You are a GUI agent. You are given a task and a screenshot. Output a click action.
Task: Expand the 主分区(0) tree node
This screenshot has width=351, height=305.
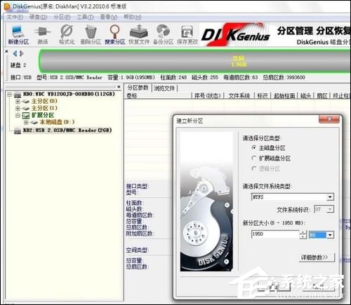coord(18,102)
